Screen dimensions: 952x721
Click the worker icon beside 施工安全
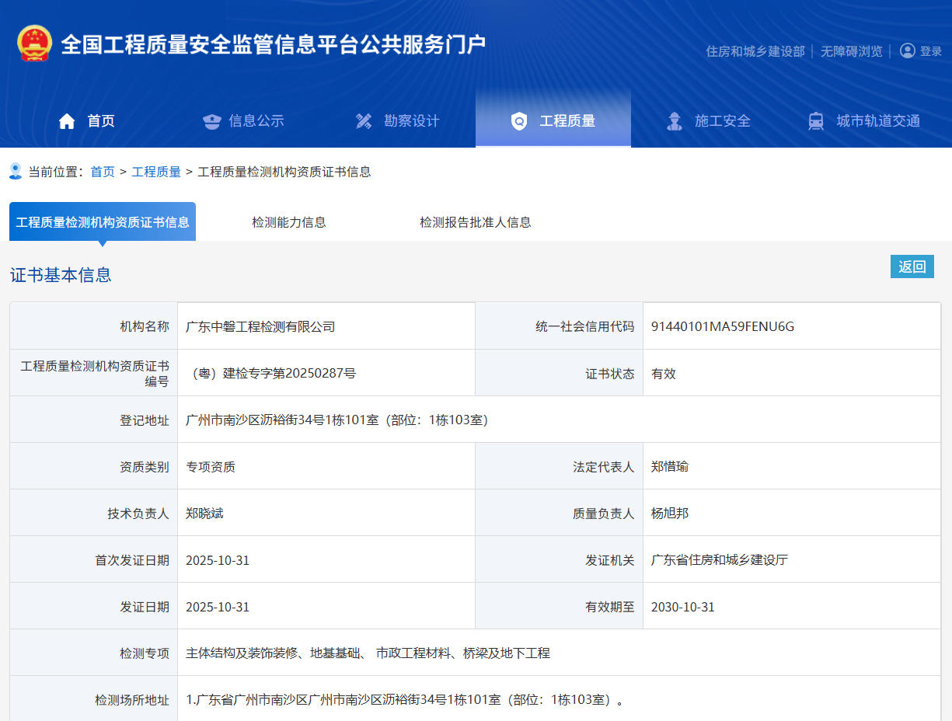pyautogui.click(x=674, y=120)
